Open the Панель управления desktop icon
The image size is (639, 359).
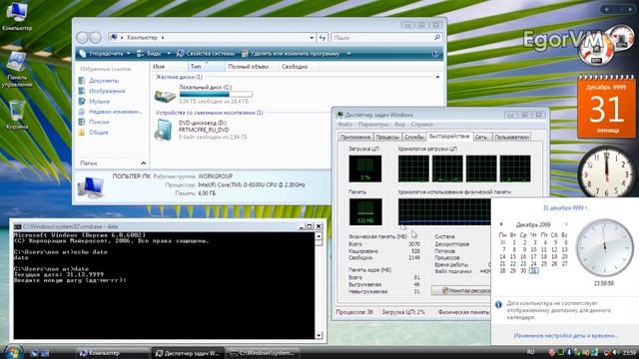17,69
